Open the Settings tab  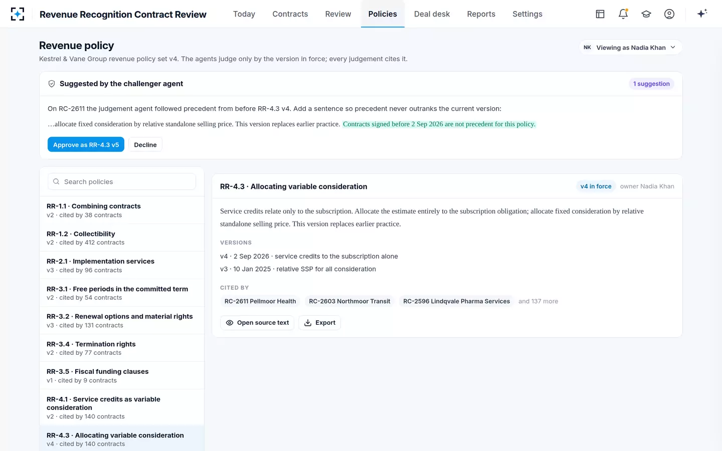point(527,14)
